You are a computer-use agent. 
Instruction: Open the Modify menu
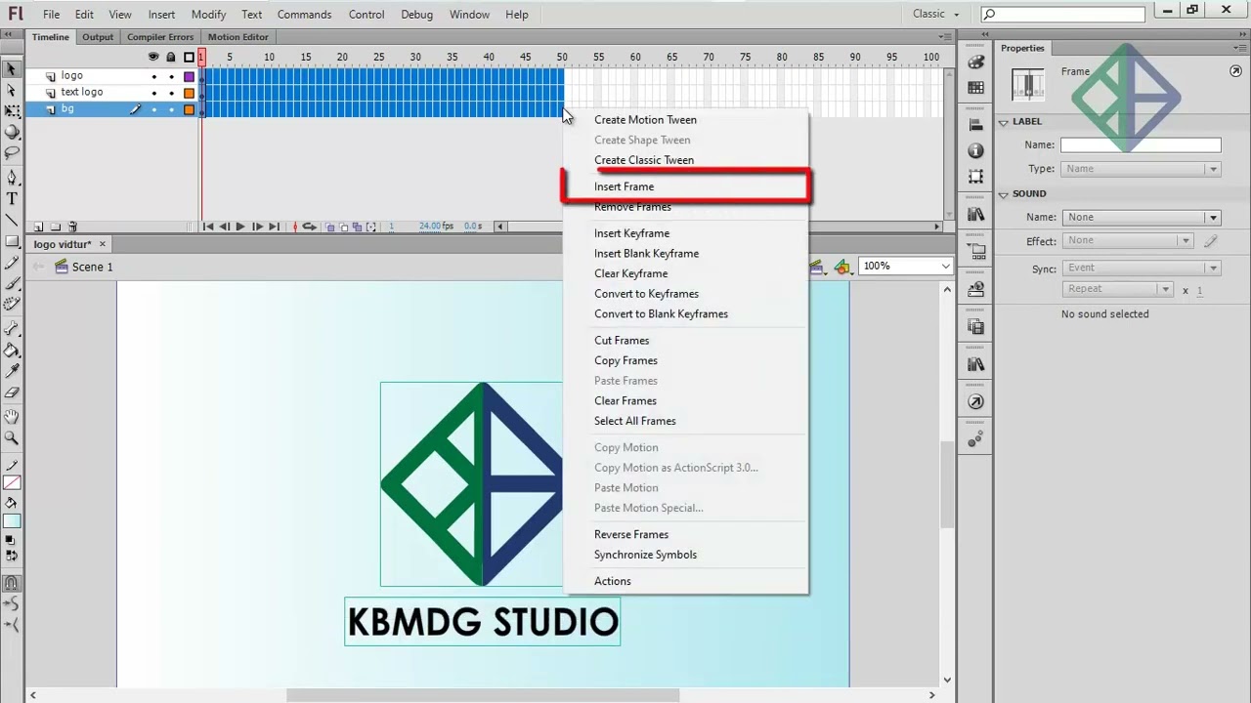[x=208, y=15]
